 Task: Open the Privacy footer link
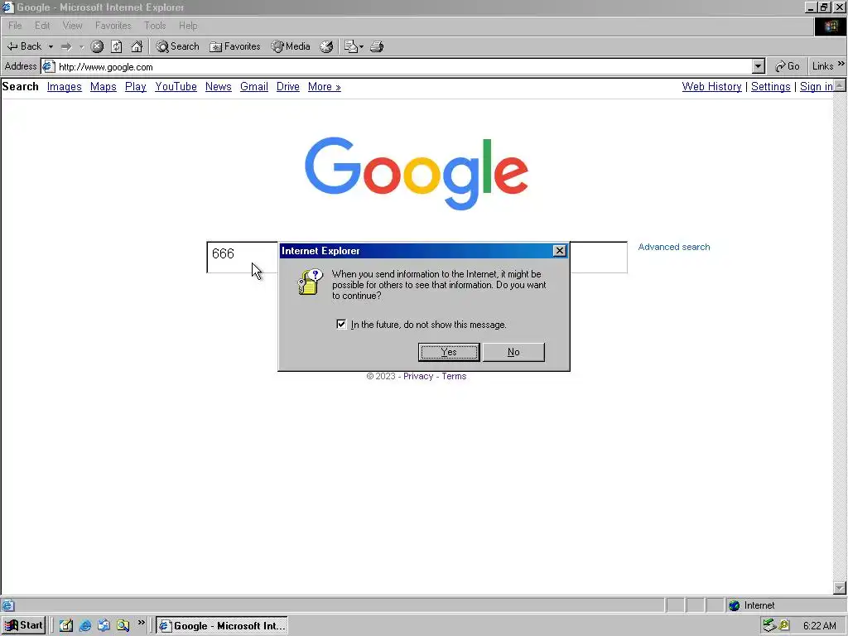tap(418, 377)
